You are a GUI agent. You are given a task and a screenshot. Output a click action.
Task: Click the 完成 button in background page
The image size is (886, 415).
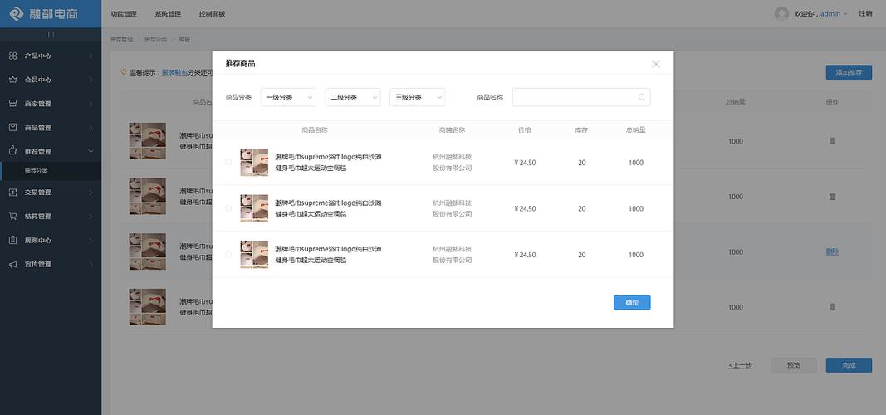[x=849, y=365]
